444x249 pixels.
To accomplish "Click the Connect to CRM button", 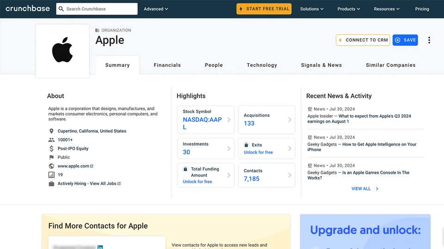I will [x=363, y=40].
